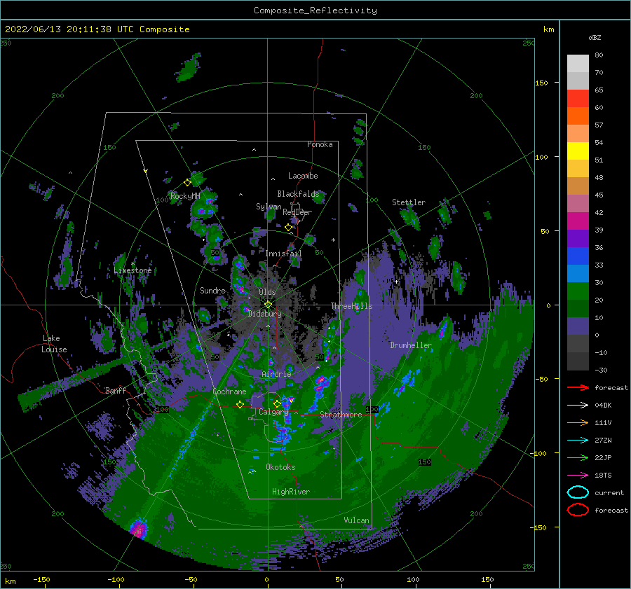This screenshot has width=631, height=589.
Task: Click the white asterisk marker above Limestone
Action: [133, 264]
